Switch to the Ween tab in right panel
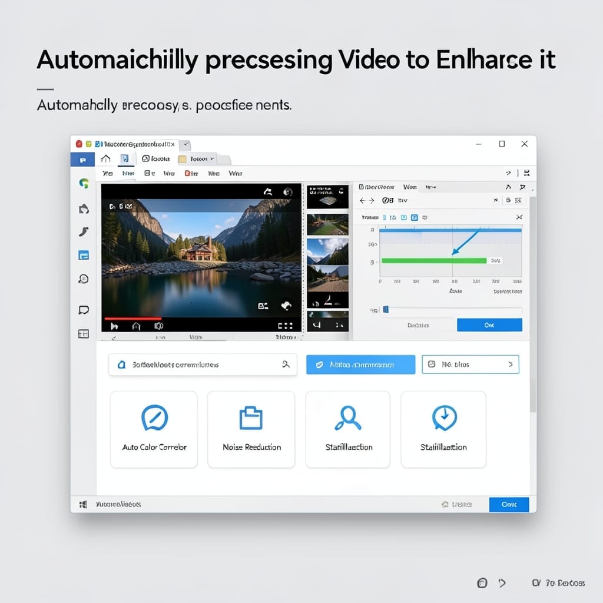The image size is (603, 603). [x=410, y=187]
